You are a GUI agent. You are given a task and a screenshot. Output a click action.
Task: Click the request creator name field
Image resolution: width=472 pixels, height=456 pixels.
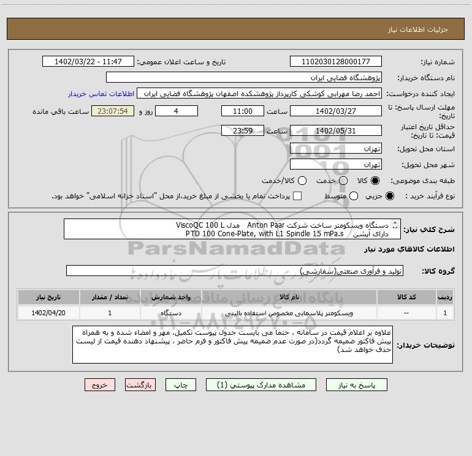coord(259,94)
